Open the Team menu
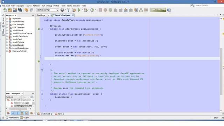This screenshot has width=224, height=126. [63, 6]
